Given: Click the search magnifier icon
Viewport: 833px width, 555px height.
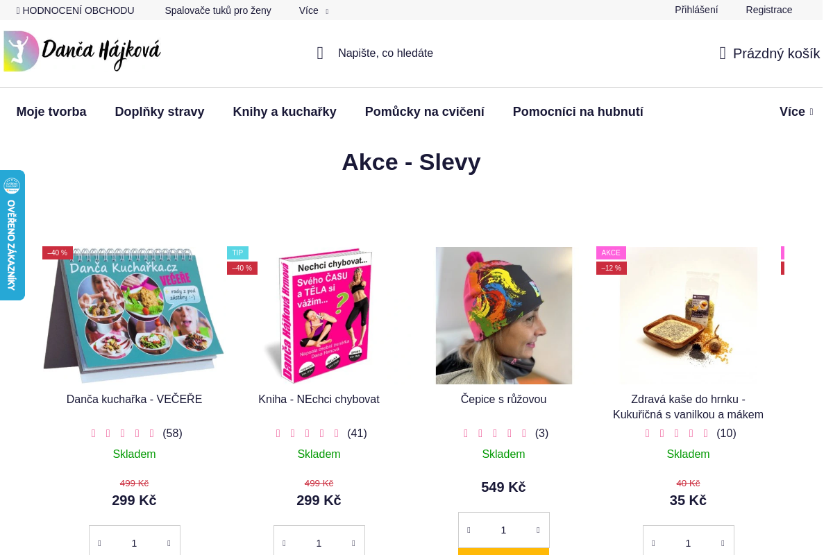Looking at the screenshot, I should click(320, 53).
